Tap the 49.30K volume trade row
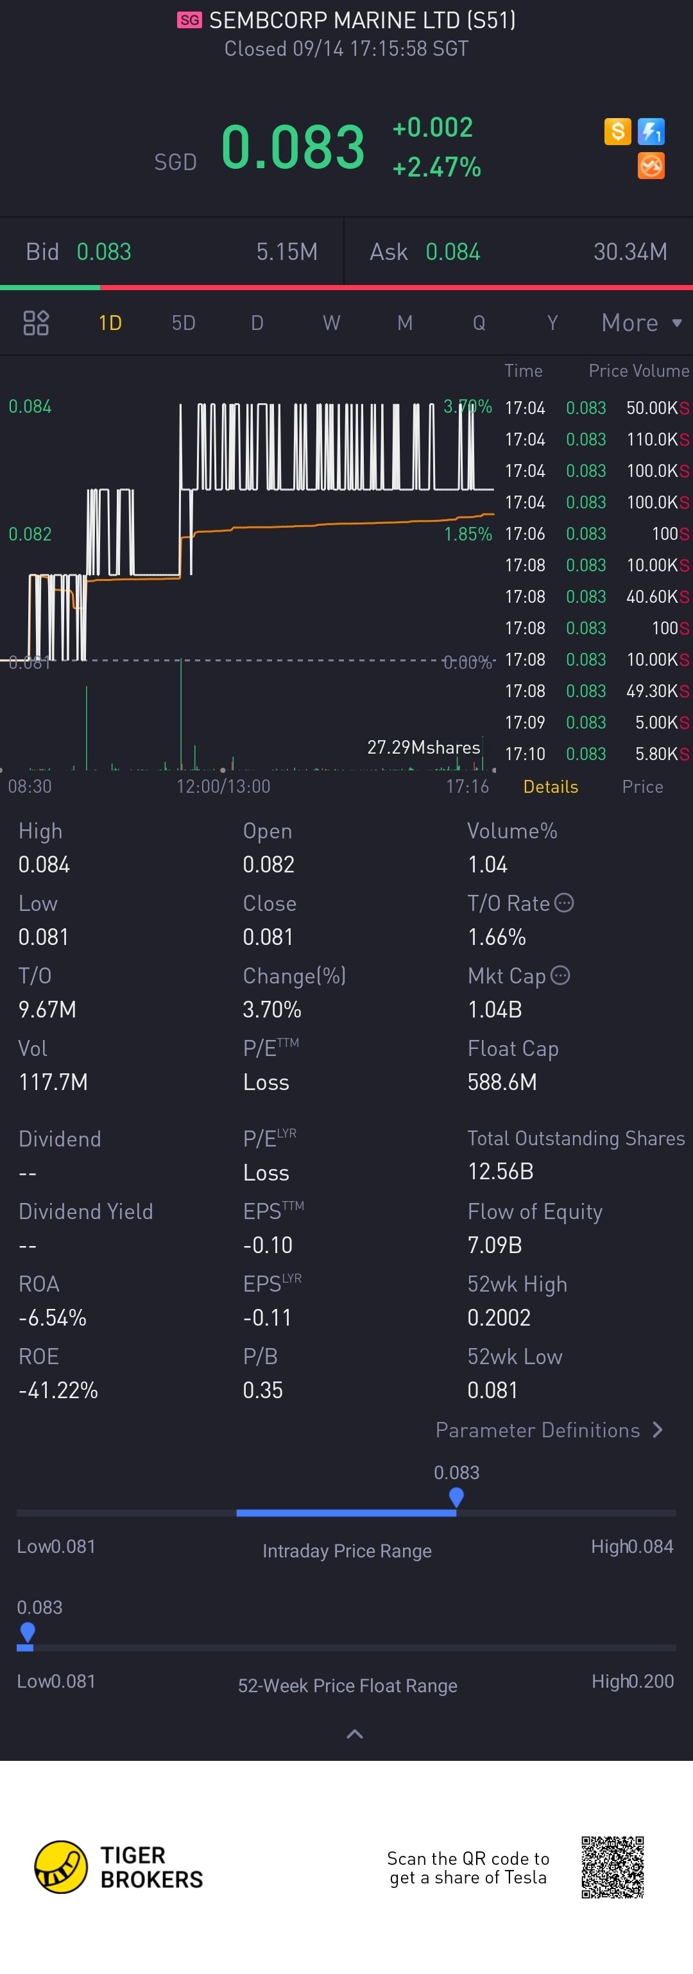This screenshot has height=1974, width=693. point(597,691)
